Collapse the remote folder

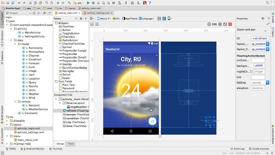point(15,102)
